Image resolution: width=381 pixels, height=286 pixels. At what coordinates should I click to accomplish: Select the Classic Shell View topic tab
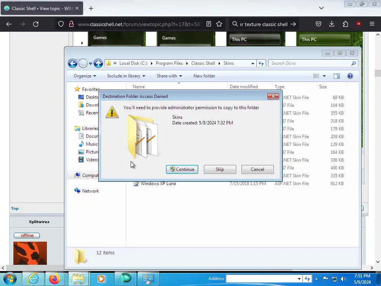[42, 9]
